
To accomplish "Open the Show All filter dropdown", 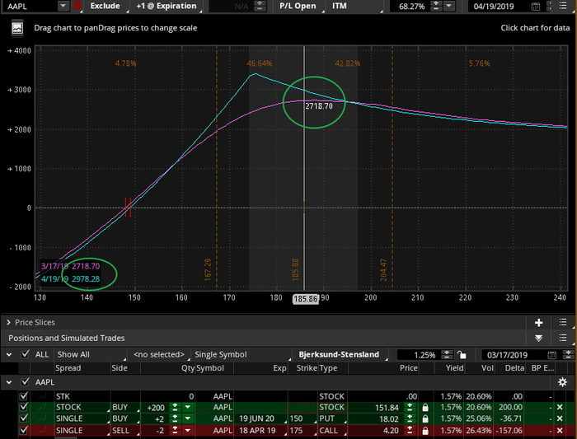I will (x=91, y=355).
